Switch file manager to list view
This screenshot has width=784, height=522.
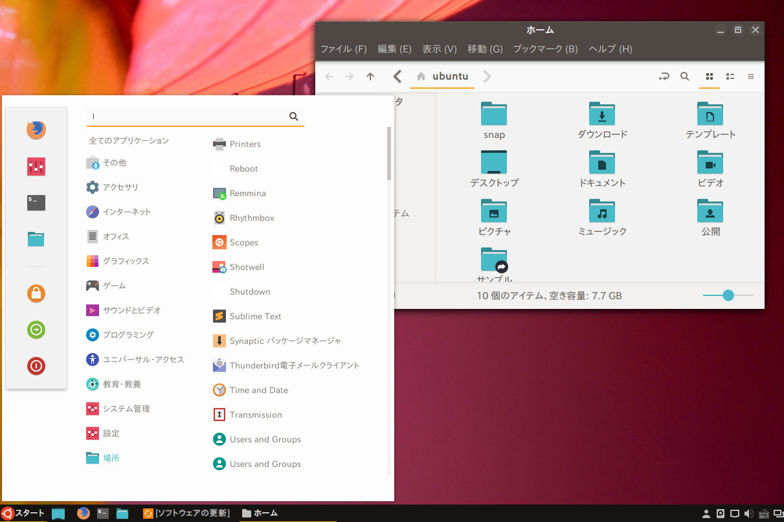[730, 76]
